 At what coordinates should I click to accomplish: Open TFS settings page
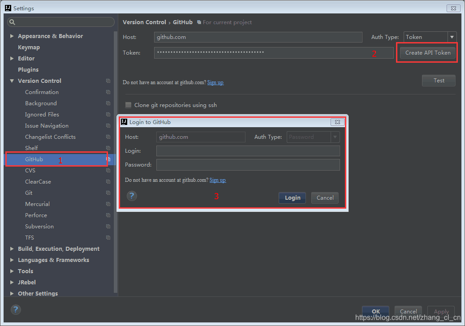(30, 238)
